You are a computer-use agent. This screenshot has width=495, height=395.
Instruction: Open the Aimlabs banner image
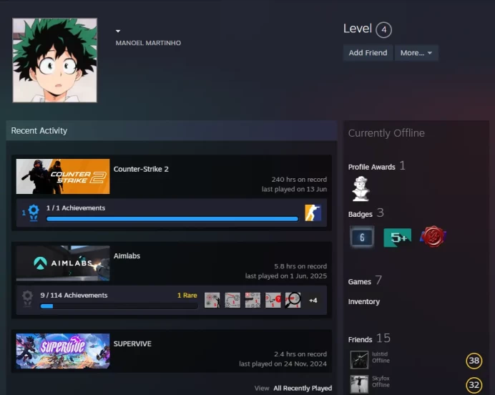[x=63, y=263]
